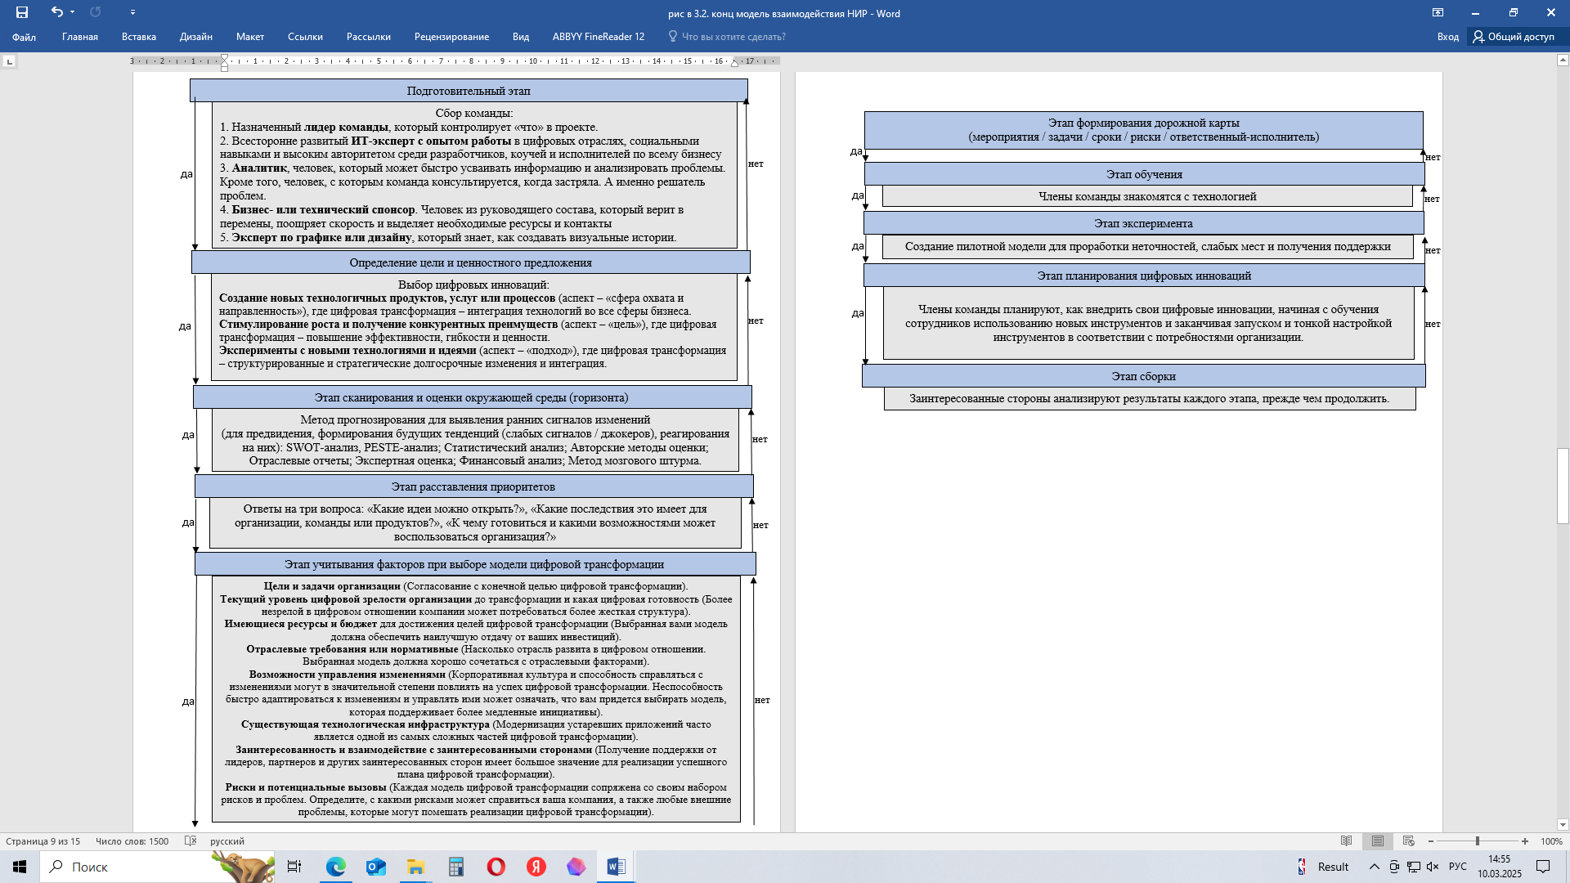Screen dimensions: 1570x883
Task: Open the notification center icon
Action: tap(1543, 867)
